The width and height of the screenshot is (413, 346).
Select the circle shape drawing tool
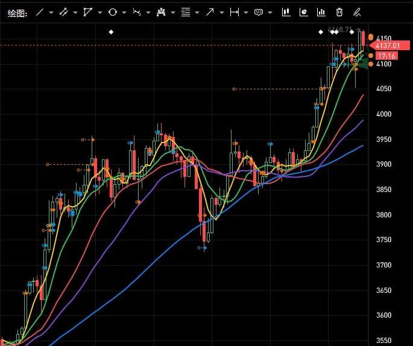click(112, 12)
